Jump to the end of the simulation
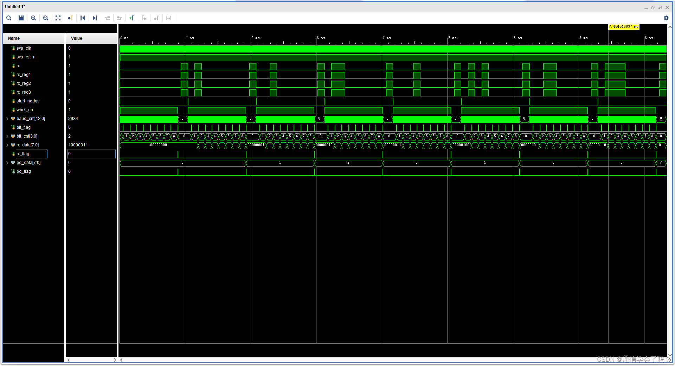This screenshot has width=675, height=366. [95, 18]
